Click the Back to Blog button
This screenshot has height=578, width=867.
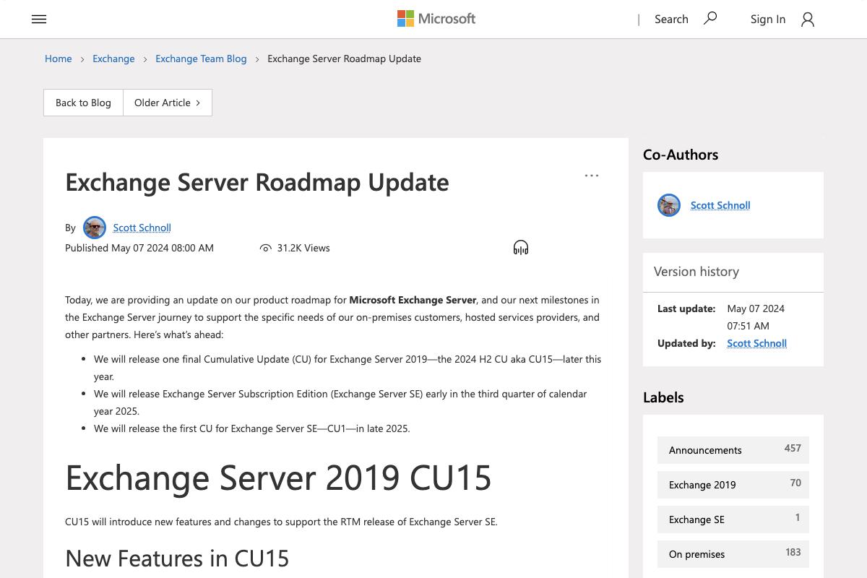tap(83, 103)
